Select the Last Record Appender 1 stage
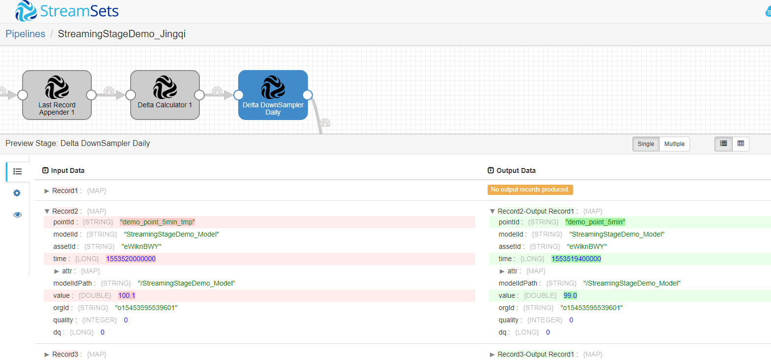Screen dimensions: 771x363 [x=57, y=95]
